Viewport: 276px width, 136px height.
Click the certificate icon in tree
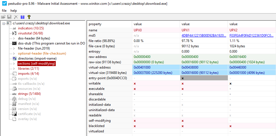[14, 114]
